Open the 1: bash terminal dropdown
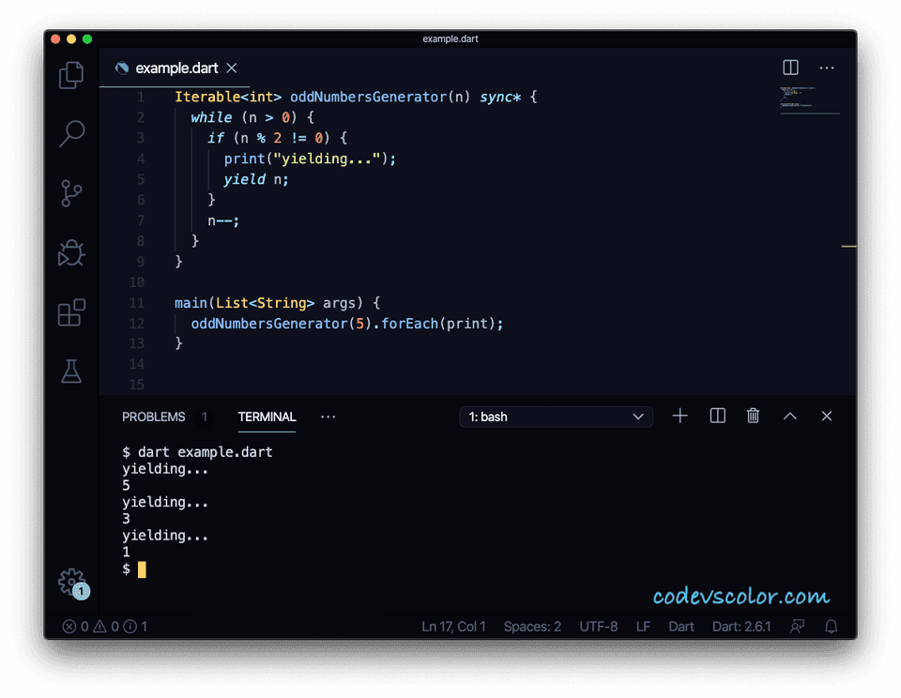901x698 pixels. (x=556, y=416)
